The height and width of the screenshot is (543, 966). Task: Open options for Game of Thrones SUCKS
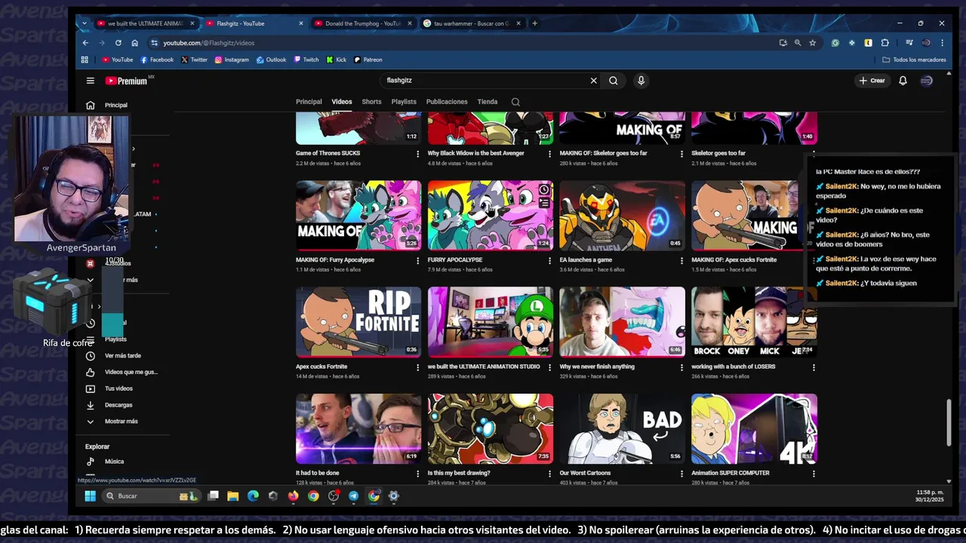[417, 154]
